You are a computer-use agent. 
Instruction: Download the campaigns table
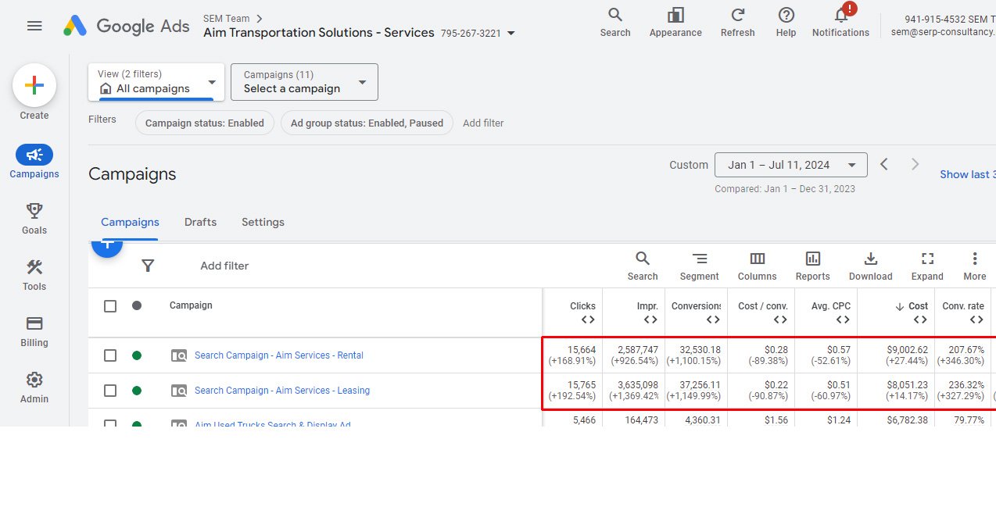coord(870,266)
